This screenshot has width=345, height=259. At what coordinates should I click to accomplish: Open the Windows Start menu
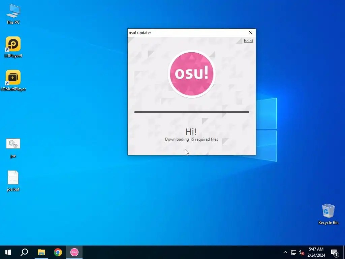tap(8, 252)
